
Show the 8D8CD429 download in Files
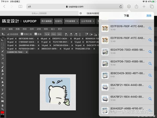coord(150,75)
